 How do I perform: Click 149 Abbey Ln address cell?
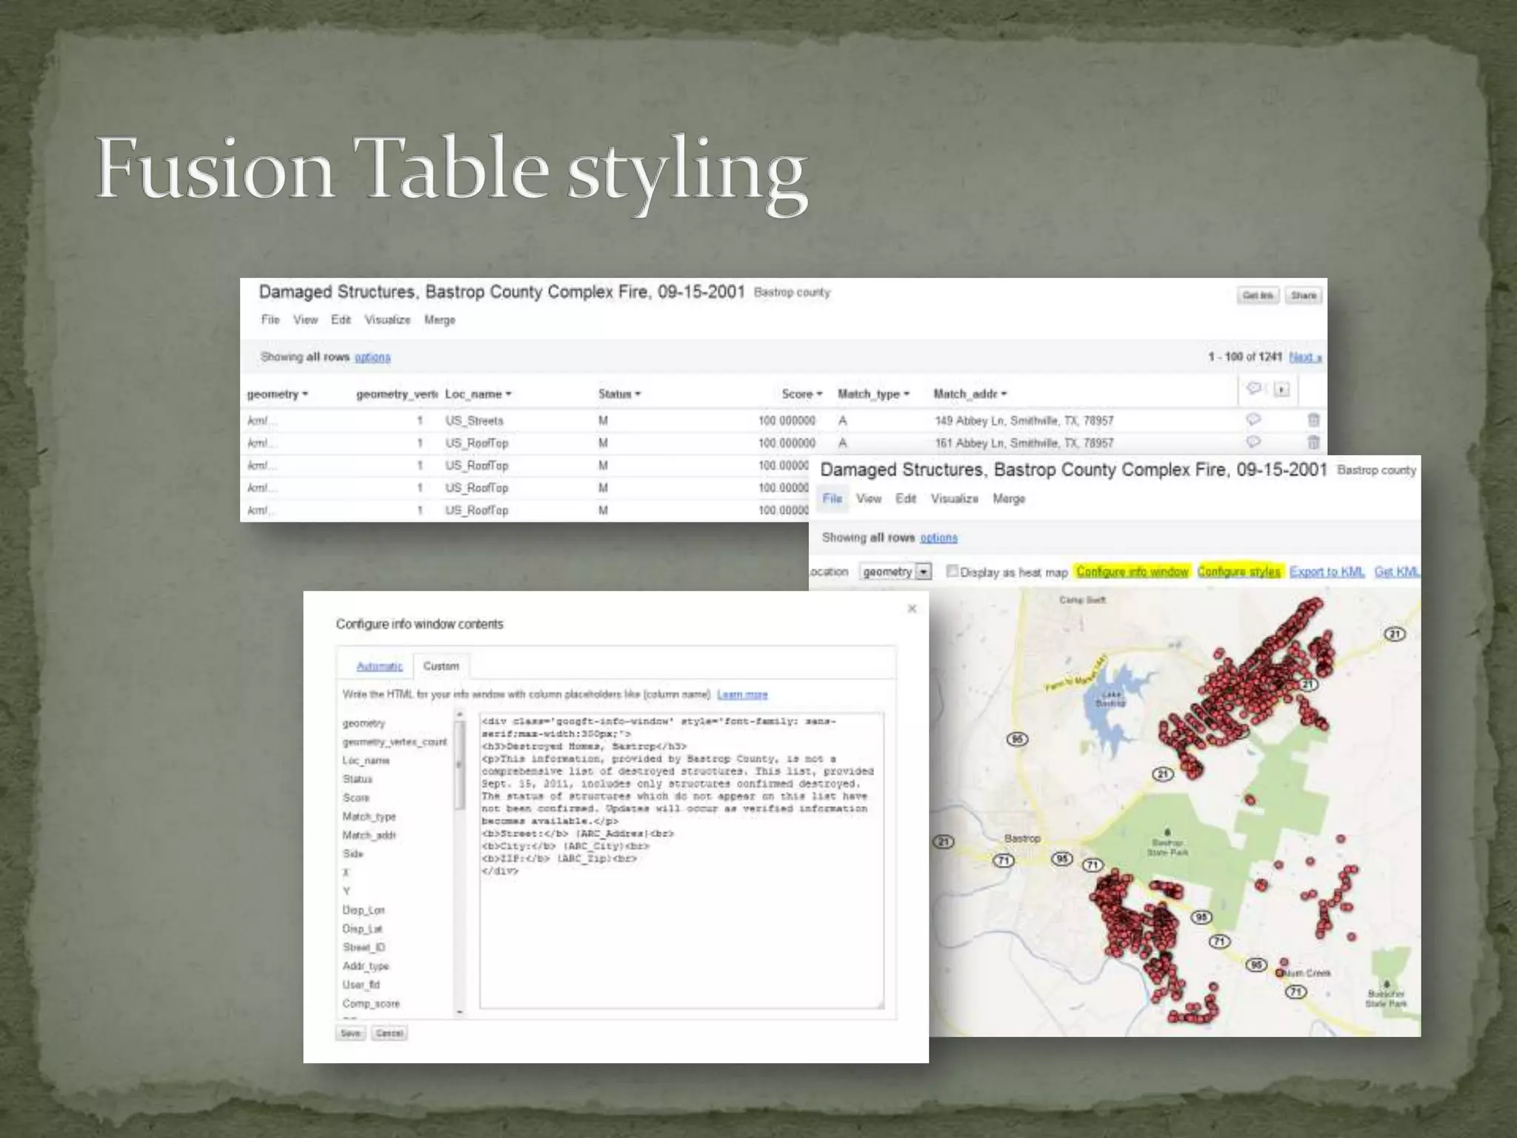click(1024, 420)
